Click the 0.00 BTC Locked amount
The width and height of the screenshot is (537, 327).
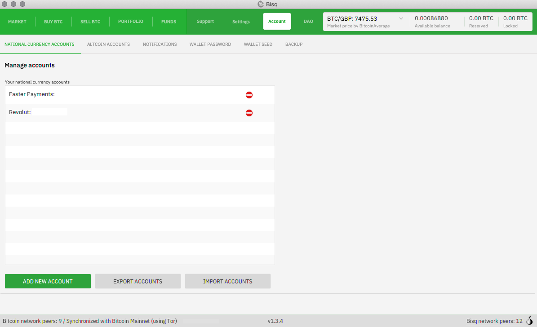coord(515,18)
